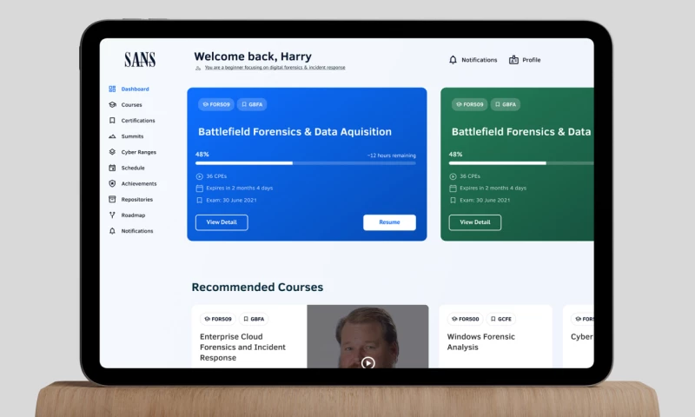Click FOR500 tag on Windows Forensic card
The height and width of the screenshot is (417, 695).
point(466,319)
